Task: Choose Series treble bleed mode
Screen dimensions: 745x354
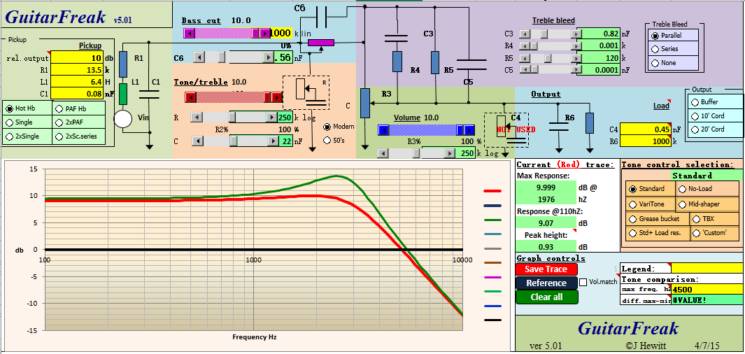Action: point(655,49)
